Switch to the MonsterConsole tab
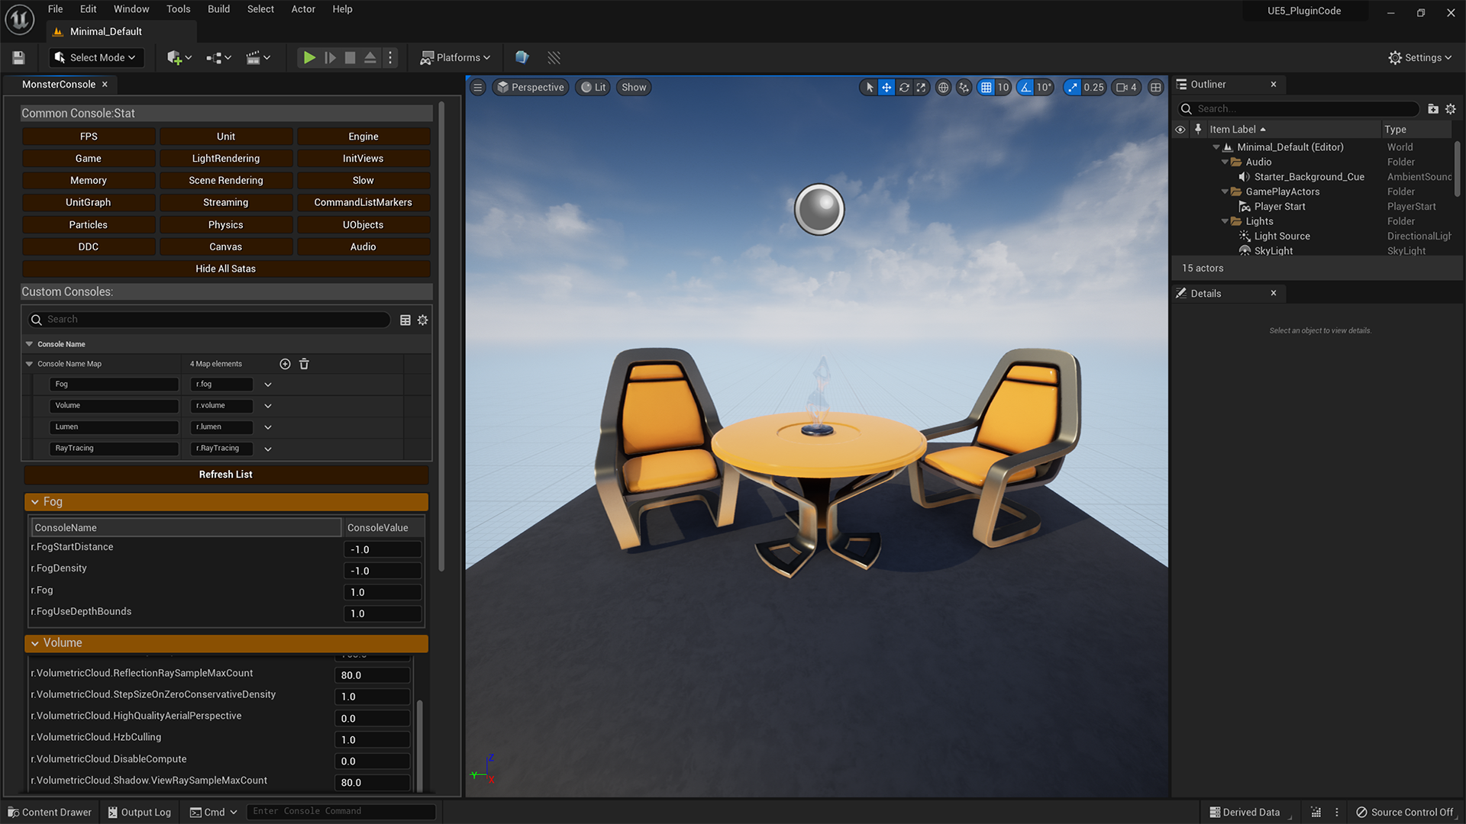The height and width of the screenshot is (824, 1466). [x=59, y=84]
